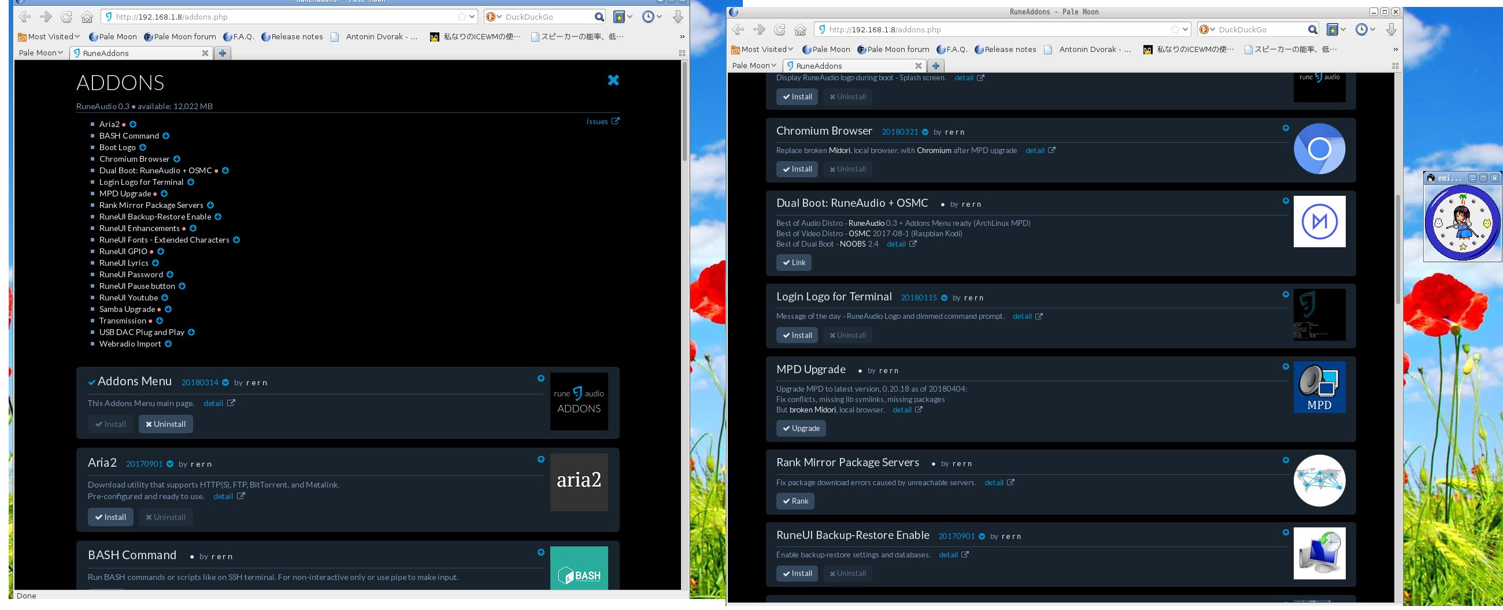Click the scroll-to-top arrow in the Aria2 card

click(x=541, y=460)
